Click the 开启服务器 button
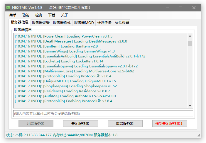 (x=36, y=123)
